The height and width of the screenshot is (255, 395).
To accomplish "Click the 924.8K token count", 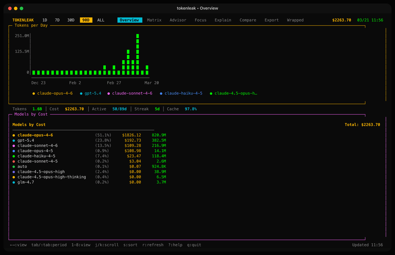I will coord(159,166).
